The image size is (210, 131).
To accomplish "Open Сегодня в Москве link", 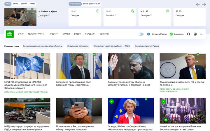I will (x=159, y=34).
